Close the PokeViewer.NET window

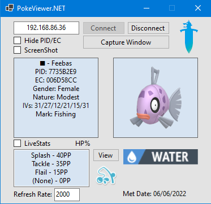click(x=198, y=8)
